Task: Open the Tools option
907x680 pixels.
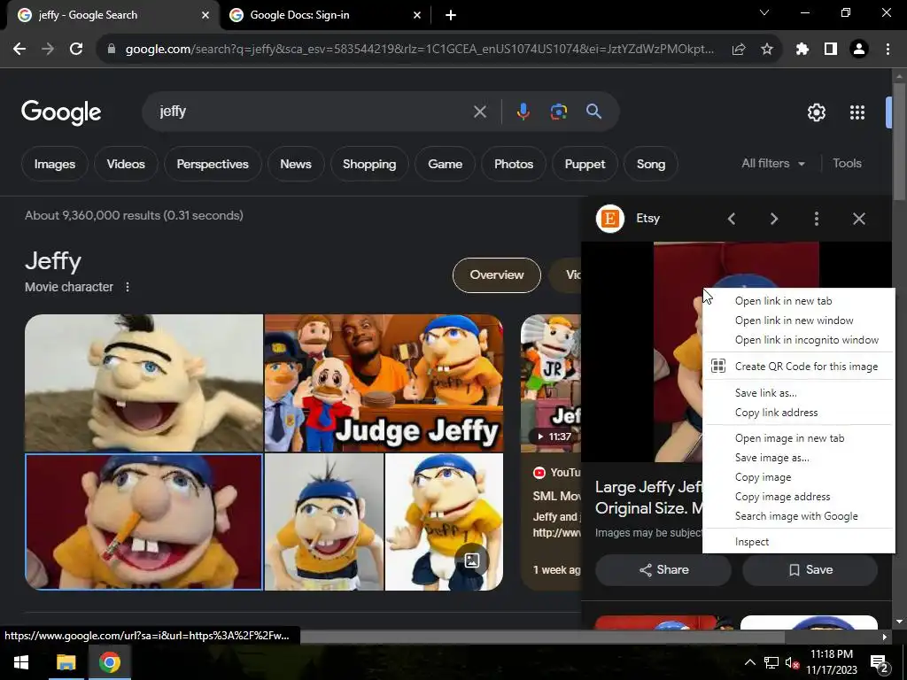Action: point(847,164)
